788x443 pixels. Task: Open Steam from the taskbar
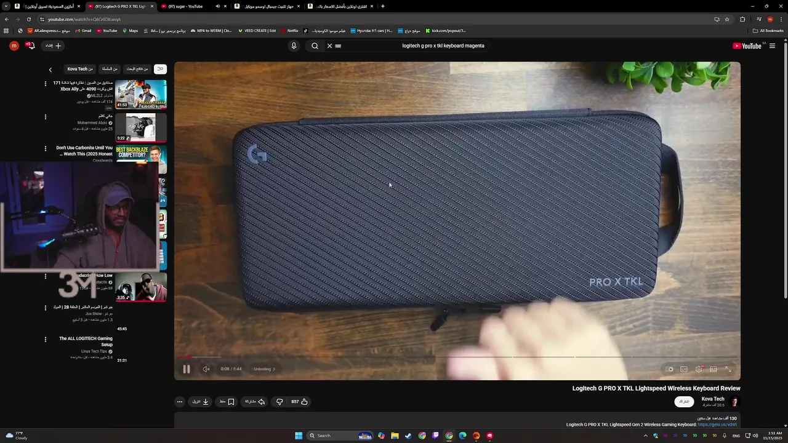coord(408,436)
